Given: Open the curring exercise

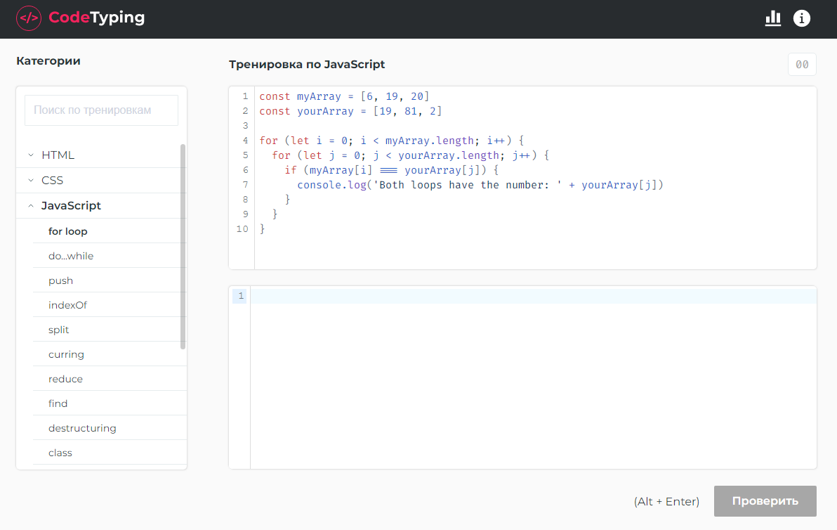Looking at the screenshot, I should (x=66, y=354).
